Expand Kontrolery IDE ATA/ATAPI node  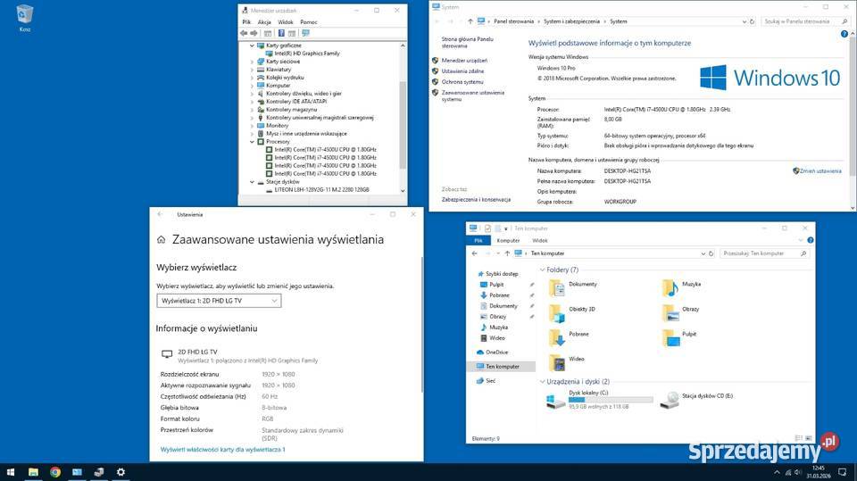252,102
